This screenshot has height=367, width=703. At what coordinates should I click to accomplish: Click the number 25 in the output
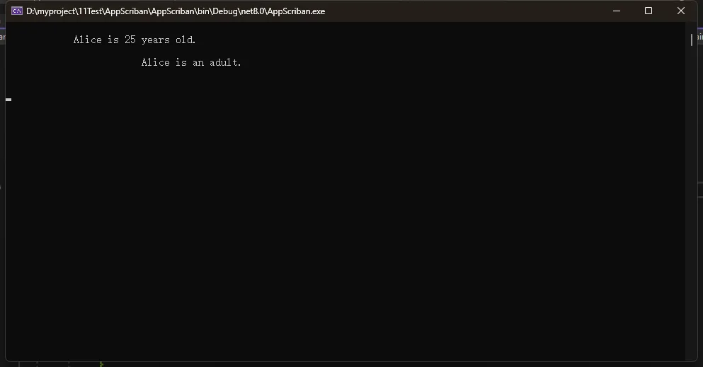click(130, 40)
